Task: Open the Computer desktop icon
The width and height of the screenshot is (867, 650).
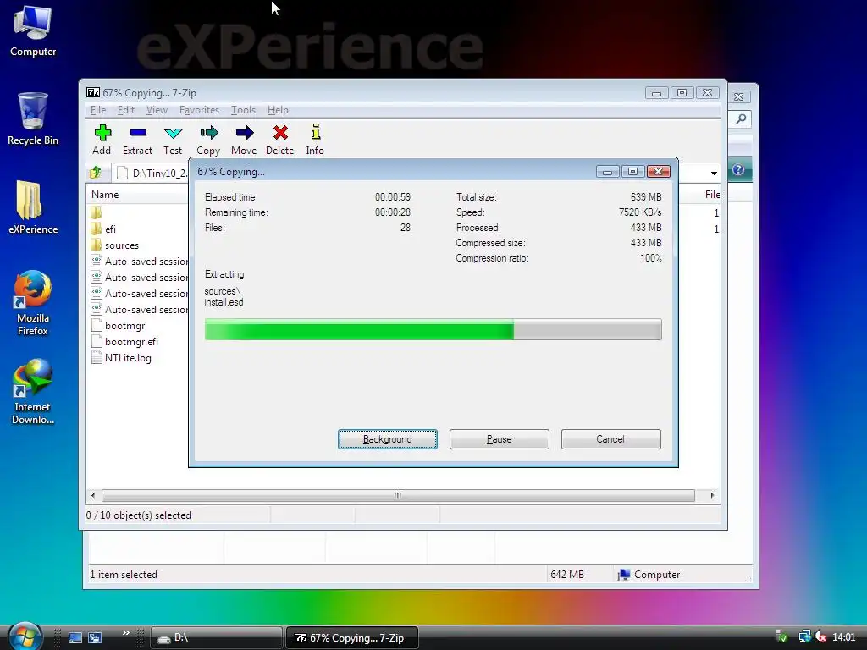Action: click(33, 30)
